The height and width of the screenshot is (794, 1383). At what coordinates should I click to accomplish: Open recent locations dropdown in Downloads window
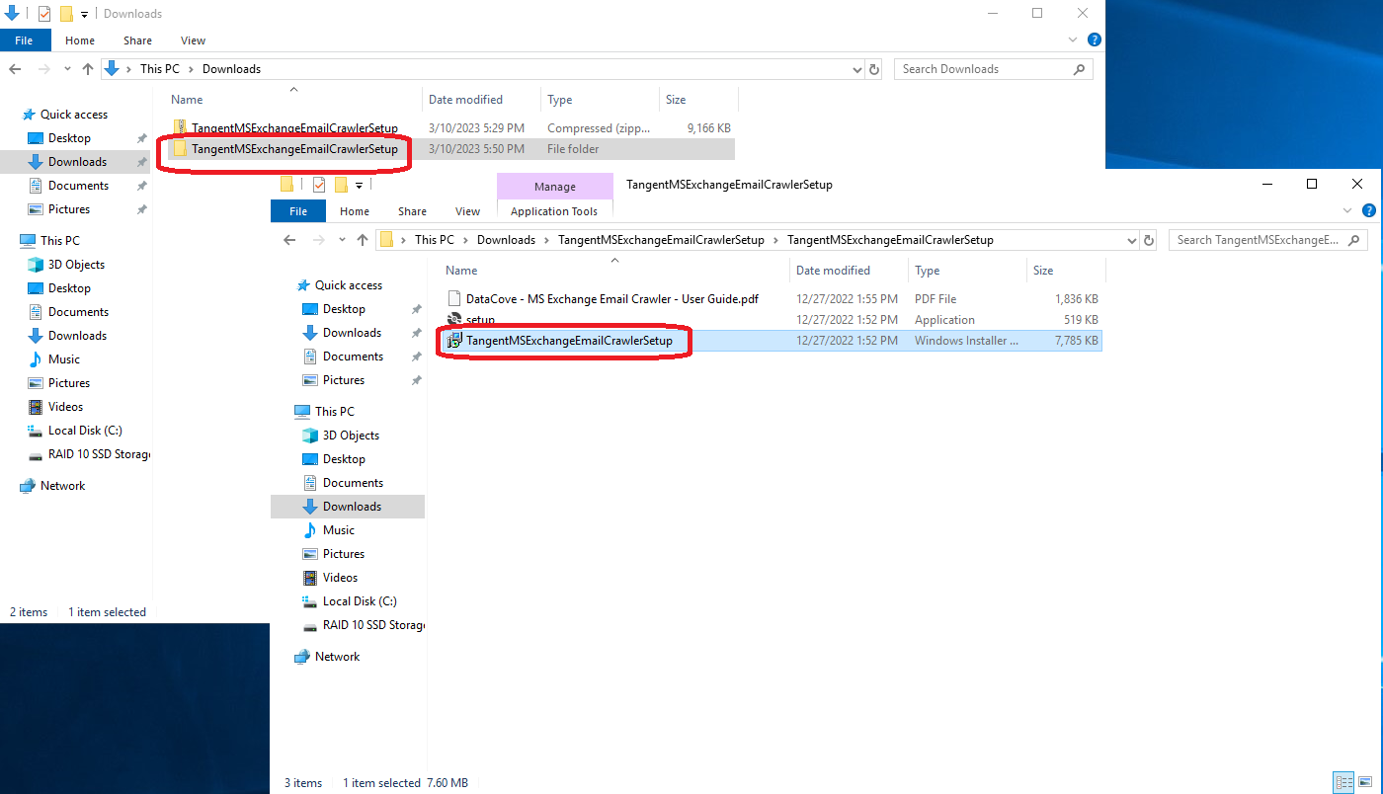(66, 69)
